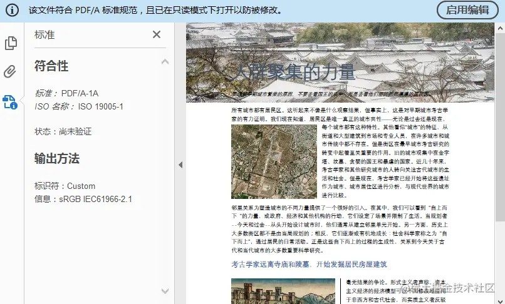This screenshot has width=505, height=304.
Task: Open the attachments paperclip panel
Action: click(10, 71)
